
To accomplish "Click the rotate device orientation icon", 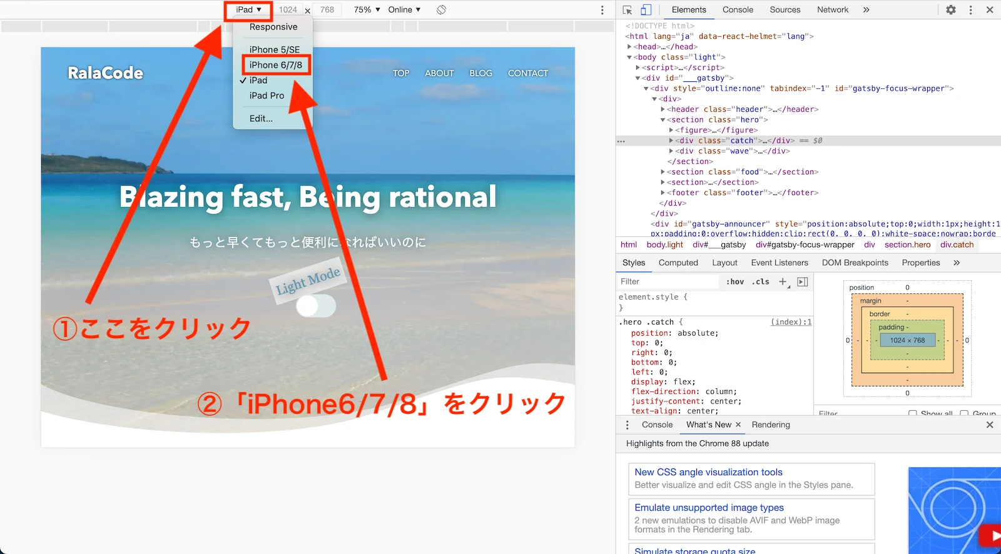I will pyautogui.click(x=441, y=10).
